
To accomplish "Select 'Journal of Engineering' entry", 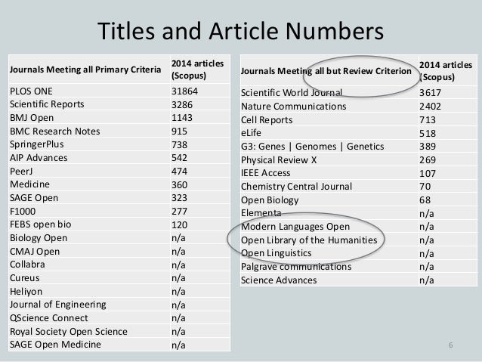I will [57, 305].
